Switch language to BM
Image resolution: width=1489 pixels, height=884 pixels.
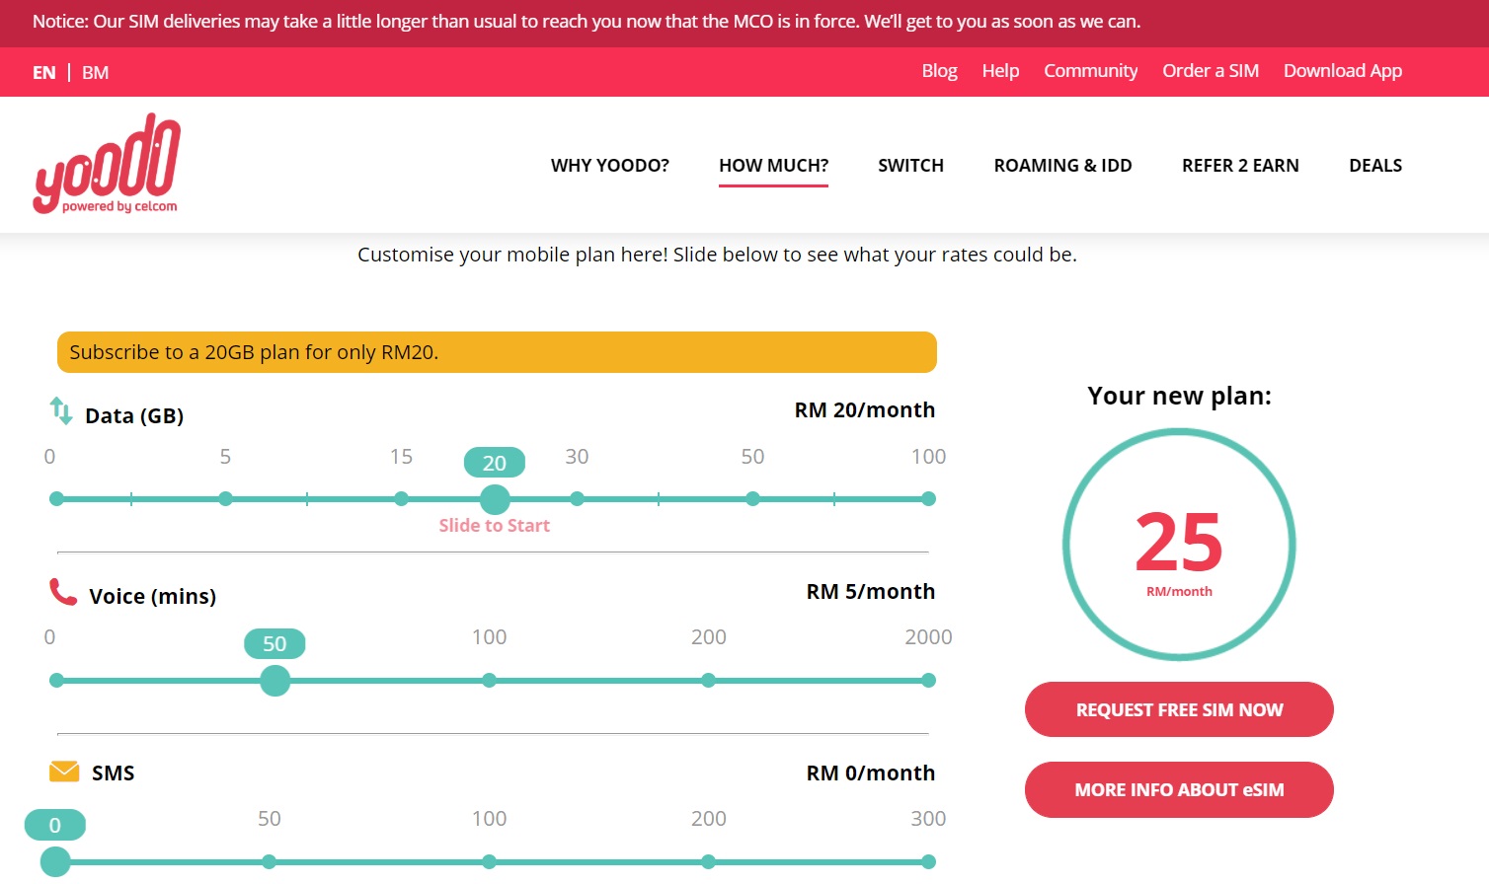[96, 73]
